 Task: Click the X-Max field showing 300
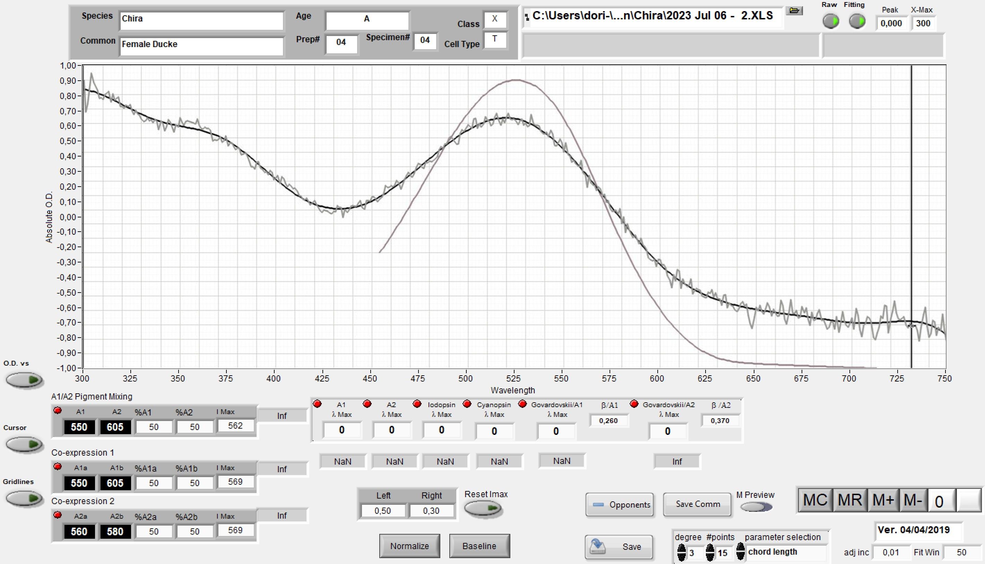tap(923, 23)
